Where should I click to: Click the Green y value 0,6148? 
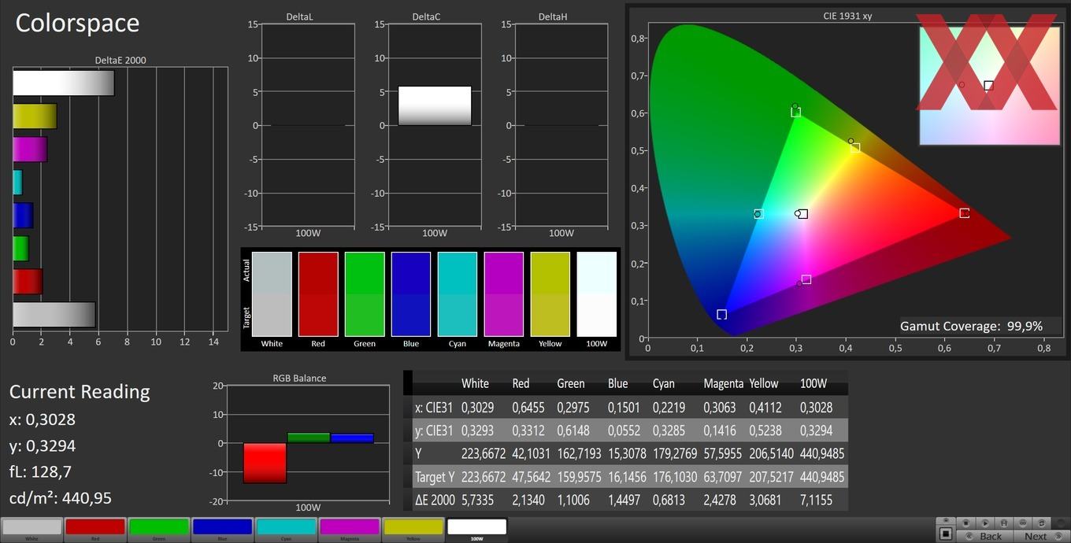point(573,430)
